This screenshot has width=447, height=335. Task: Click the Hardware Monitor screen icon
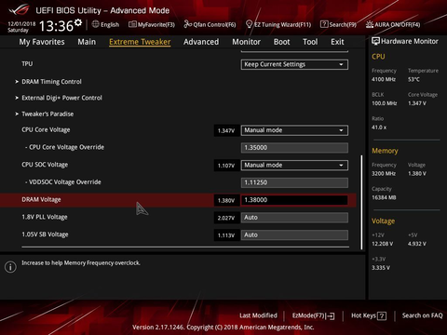click(375, 41)
